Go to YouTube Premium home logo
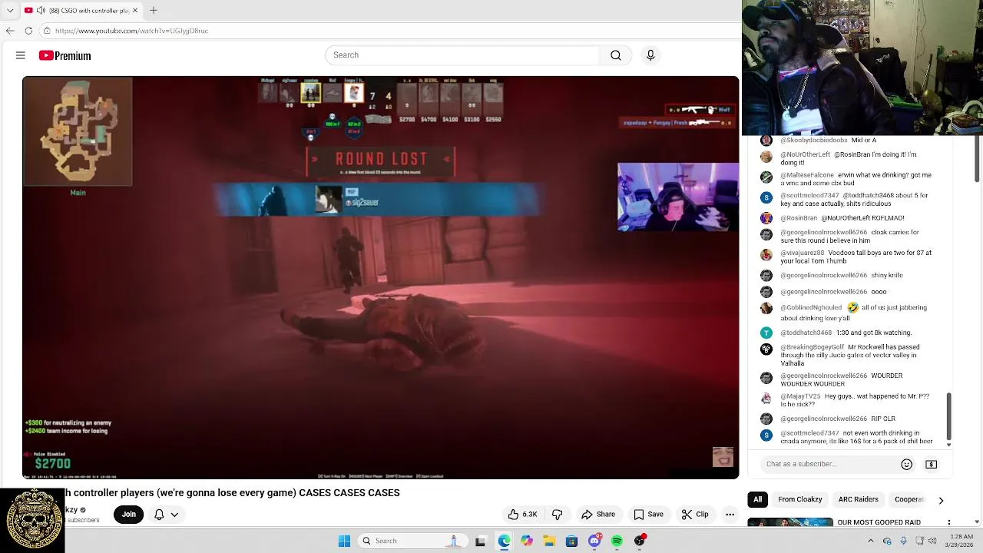 [65, 55]
